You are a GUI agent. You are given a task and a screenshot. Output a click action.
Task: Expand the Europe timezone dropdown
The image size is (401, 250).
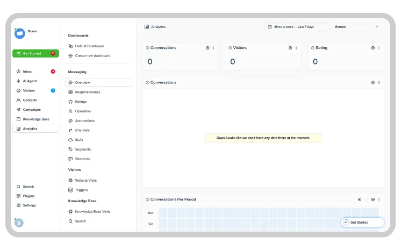click(356, 27)
